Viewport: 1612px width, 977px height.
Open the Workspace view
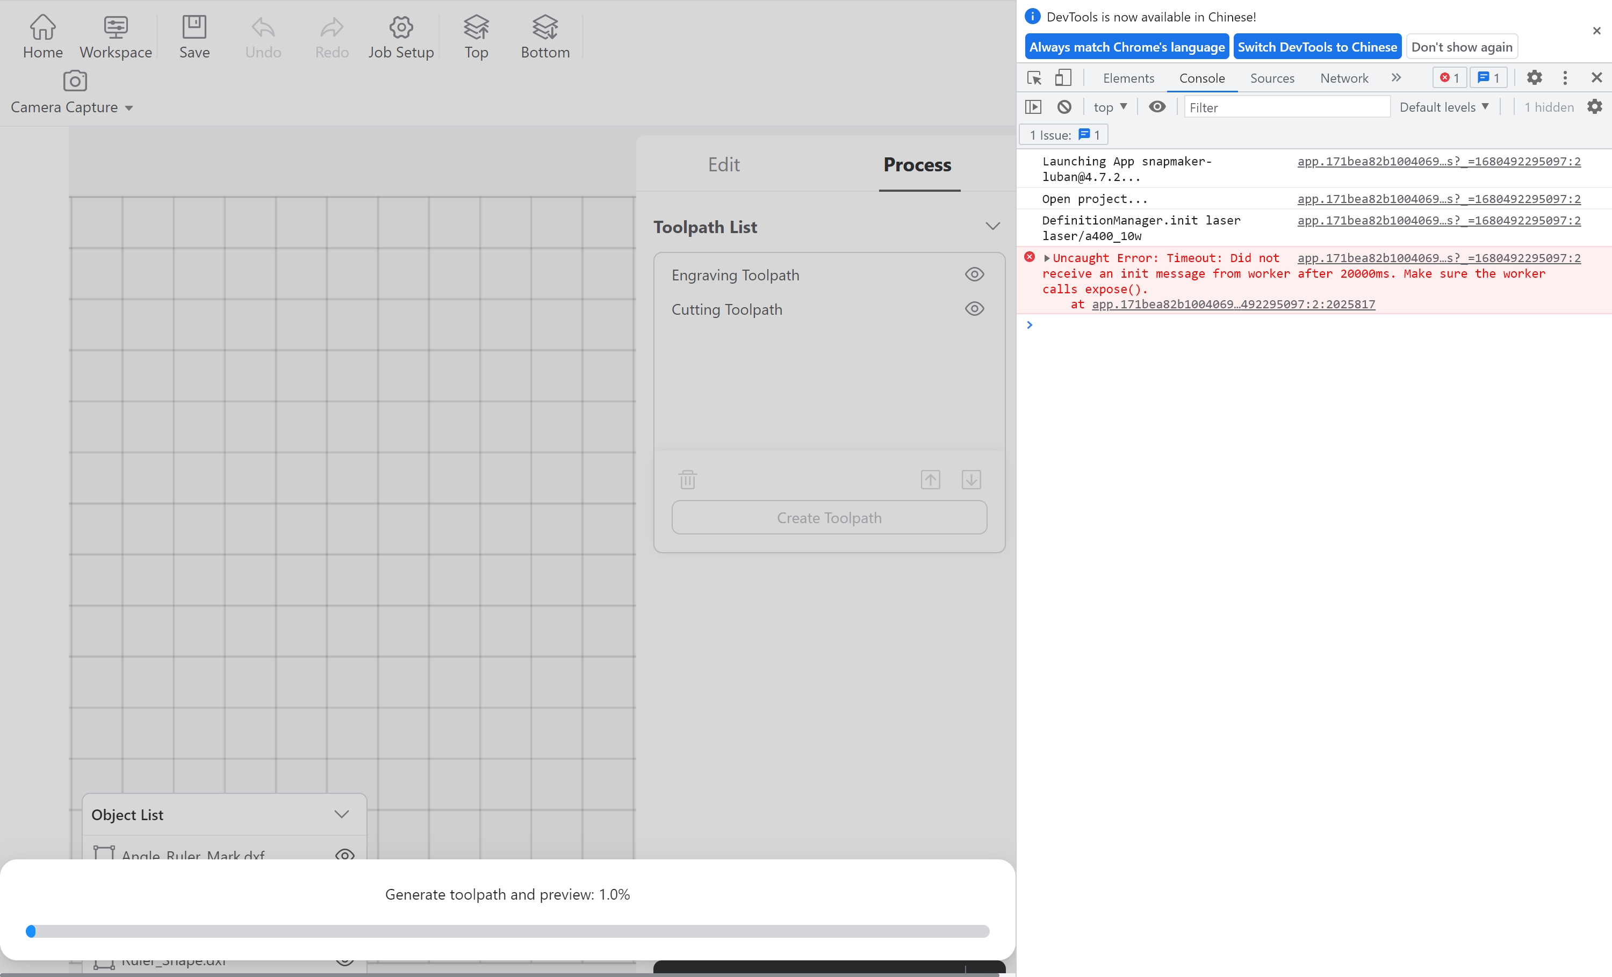click(x=115, y=36)
